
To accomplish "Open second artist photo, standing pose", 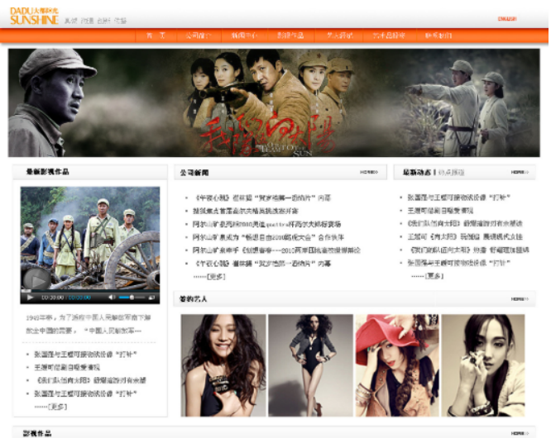I will tap(310, 365).
